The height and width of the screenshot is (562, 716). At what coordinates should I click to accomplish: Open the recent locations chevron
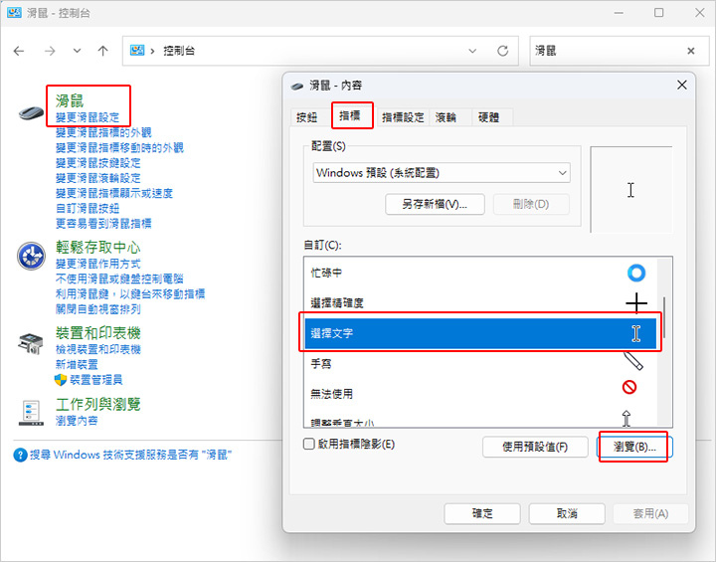coord(77,51)
